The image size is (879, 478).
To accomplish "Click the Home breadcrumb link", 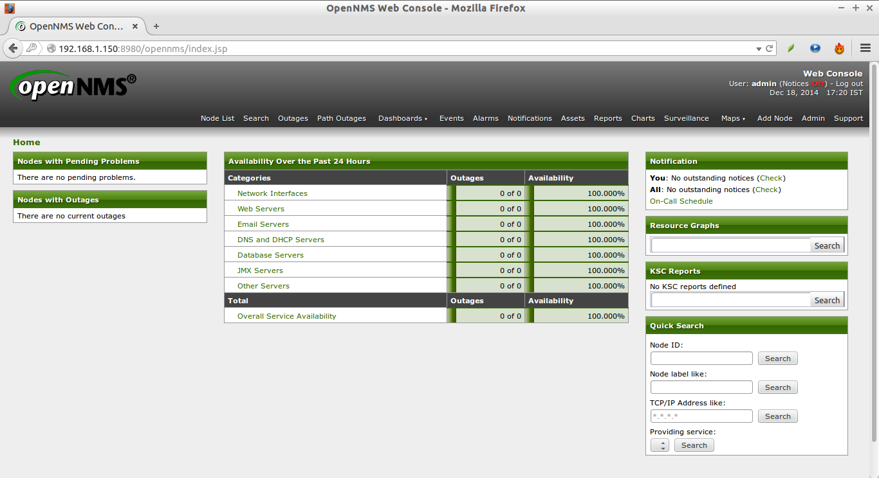I will [26, 142].
